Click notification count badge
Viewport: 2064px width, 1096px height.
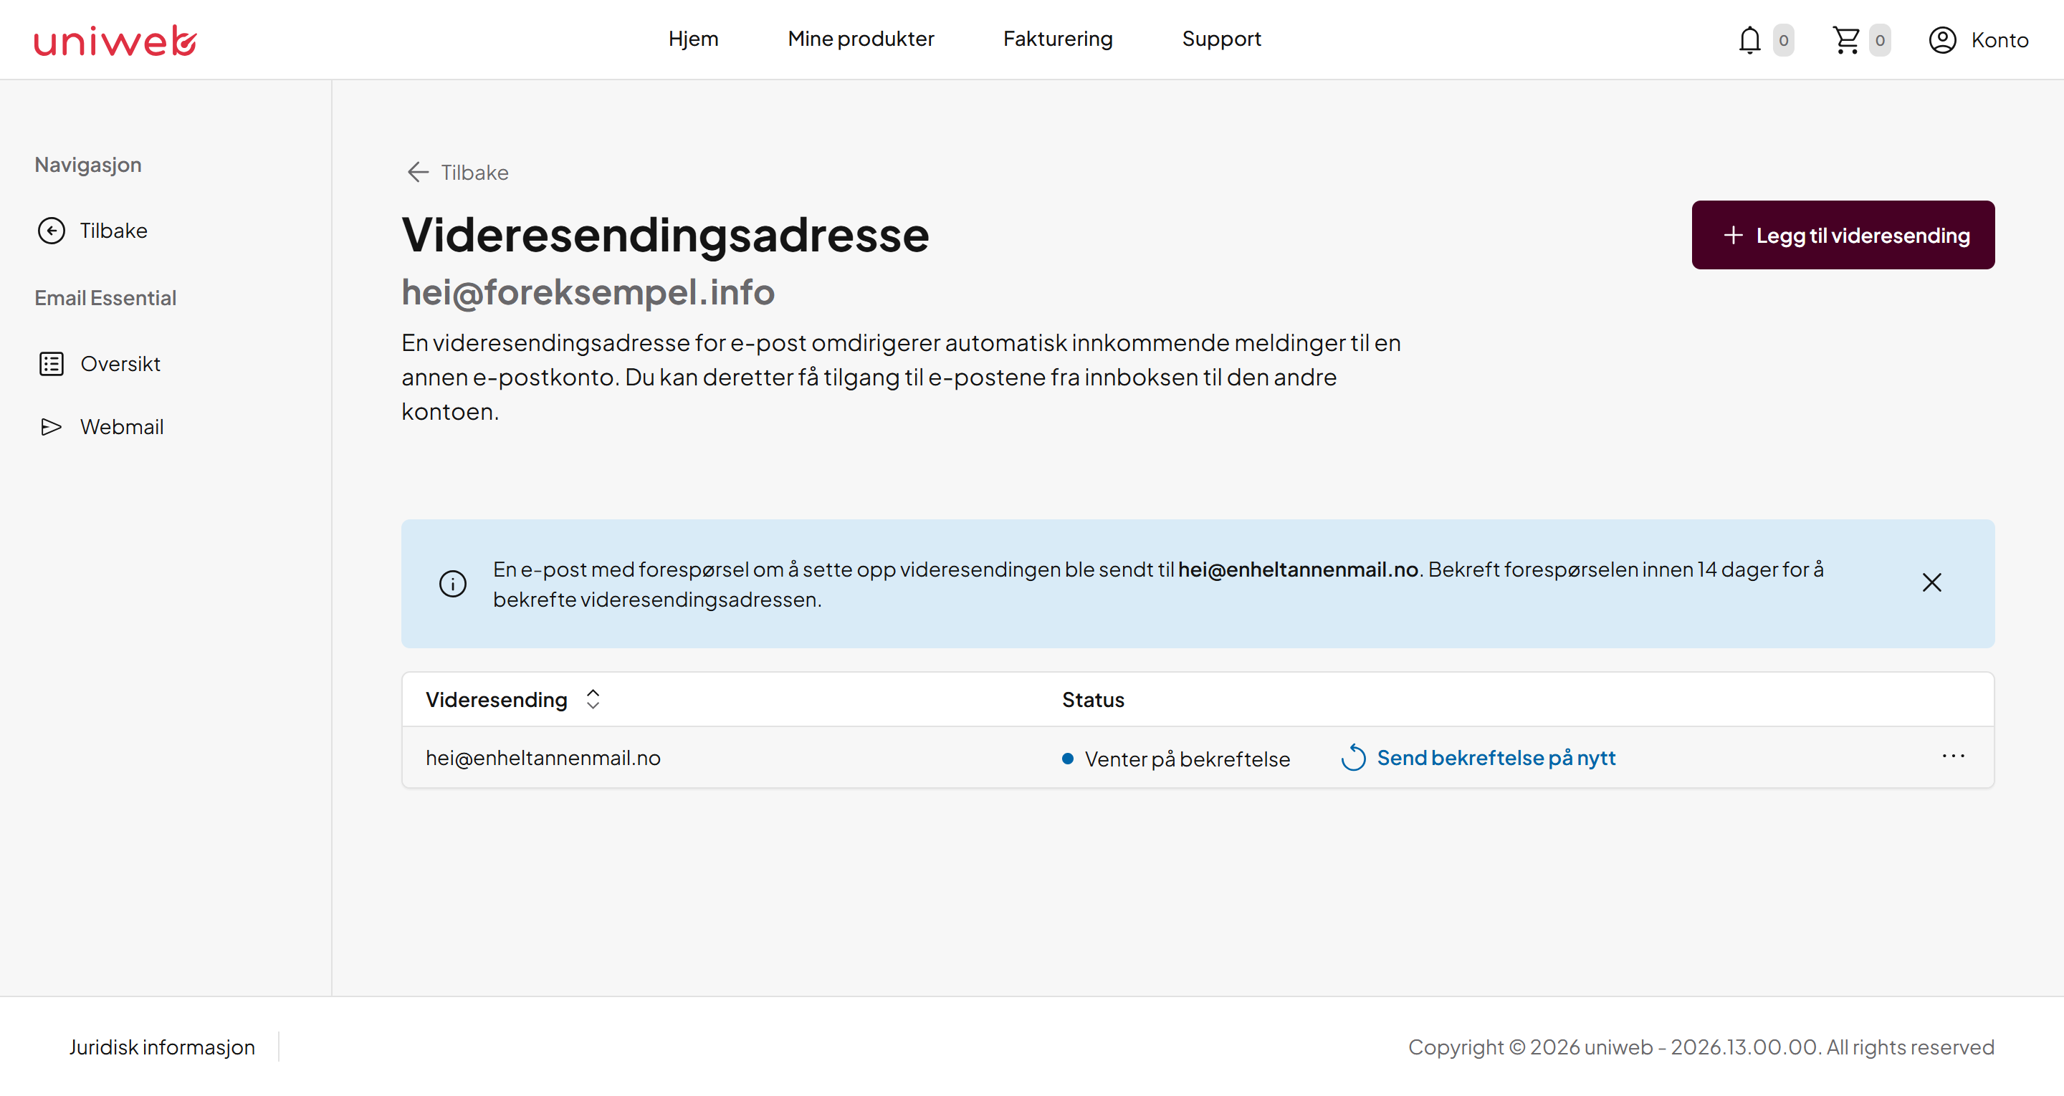[1784, 40]
